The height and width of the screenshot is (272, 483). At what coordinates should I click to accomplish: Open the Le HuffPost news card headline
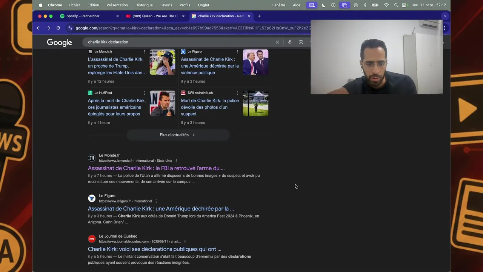coord(117,107)
